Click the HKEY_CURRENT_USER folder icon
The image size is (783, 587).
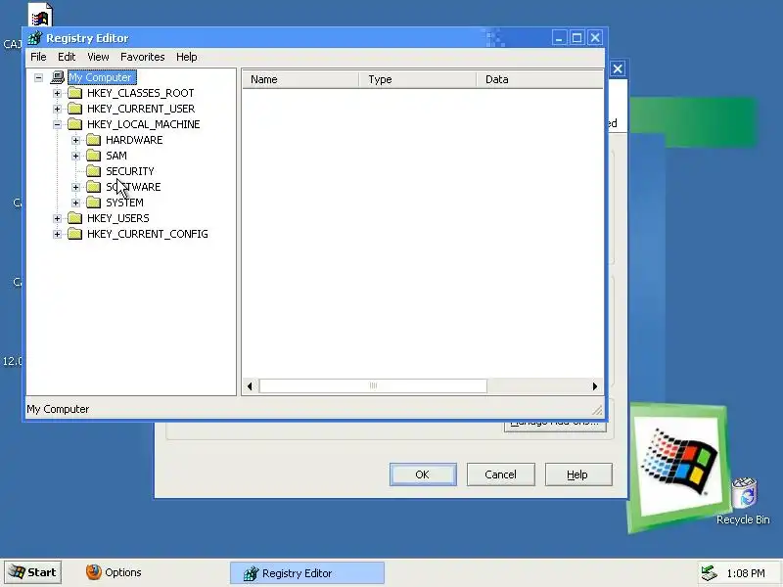click(x=75, y=109)
